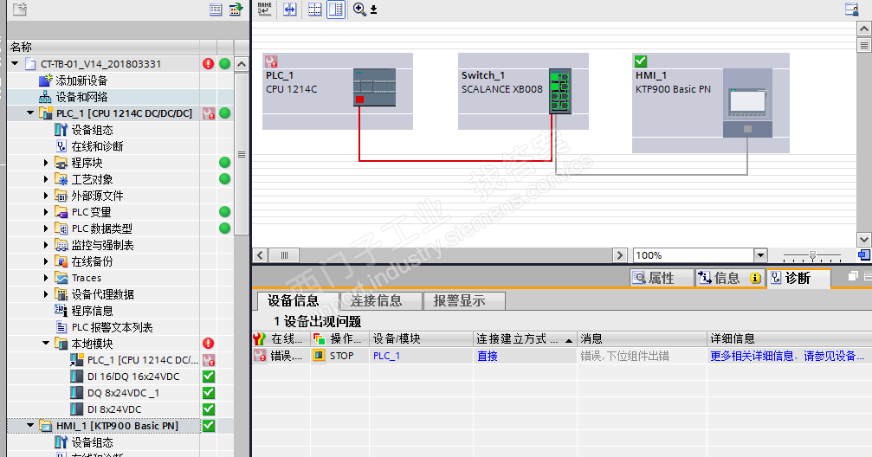Click the network view overview navigation icon

pyautogui.click(x=863, y=255)
